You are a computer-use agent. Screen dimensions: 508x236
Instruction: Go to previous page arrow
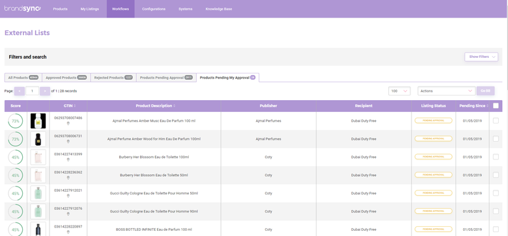(x=20, y=91)
